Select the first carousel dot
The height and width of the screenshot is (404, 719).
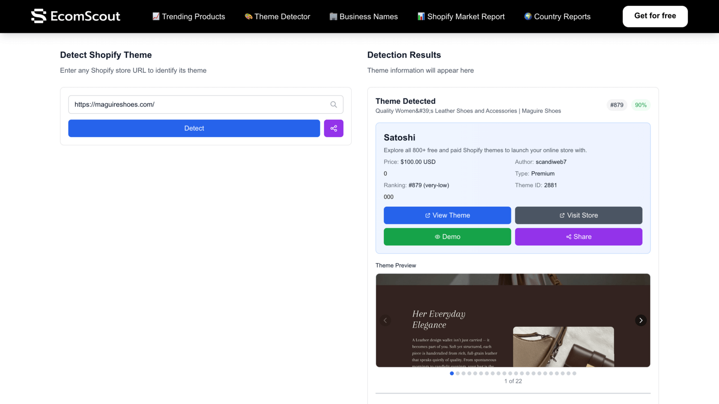[452, 373]
